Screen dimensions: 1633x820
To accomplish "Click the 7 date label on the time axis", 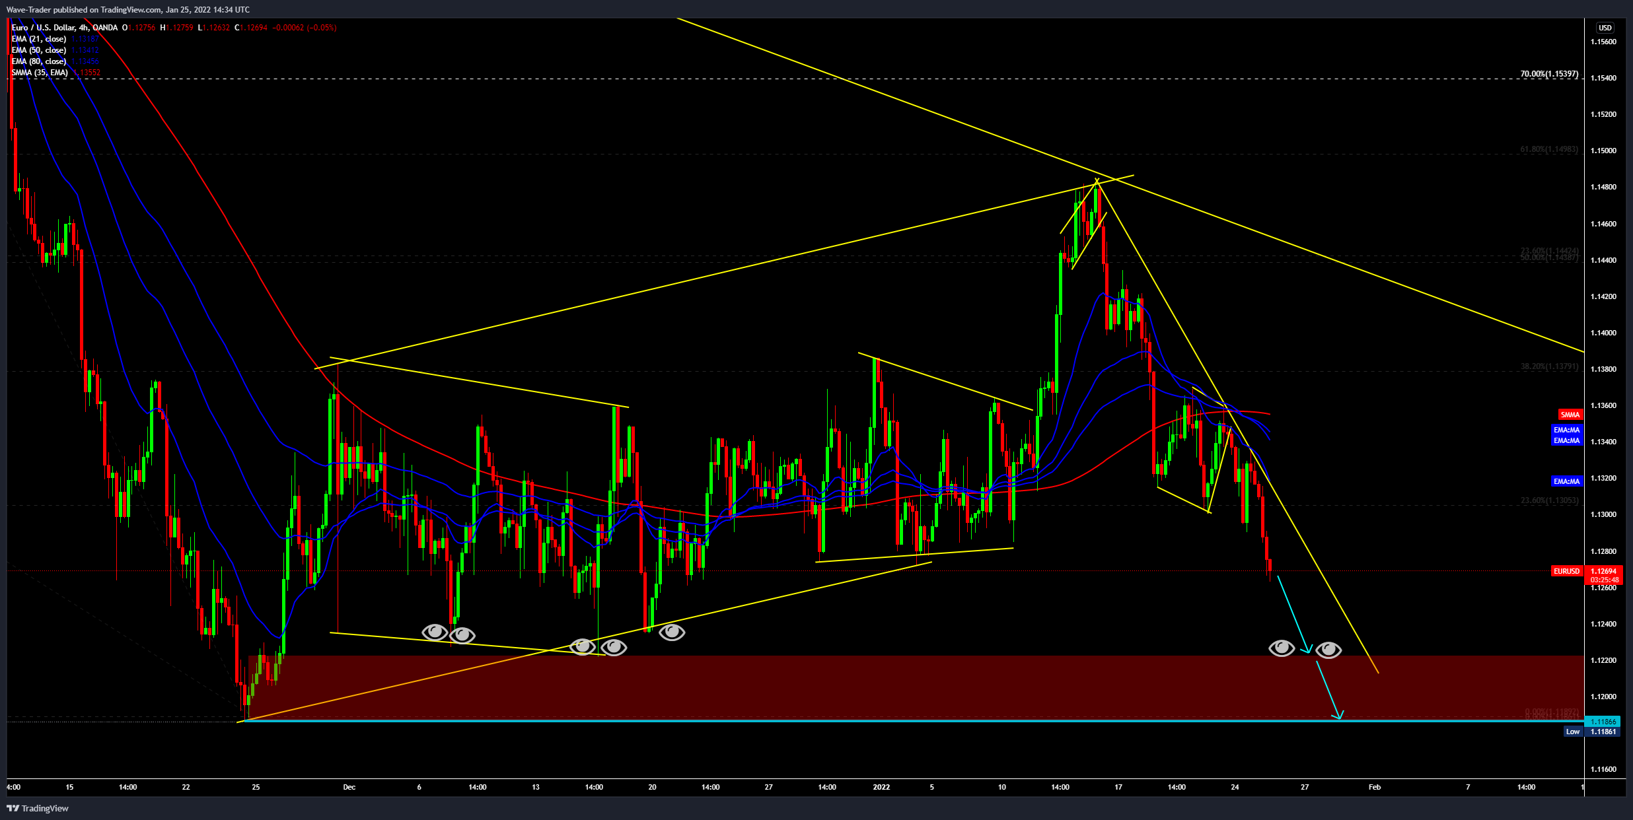I will coord(1468,787).
